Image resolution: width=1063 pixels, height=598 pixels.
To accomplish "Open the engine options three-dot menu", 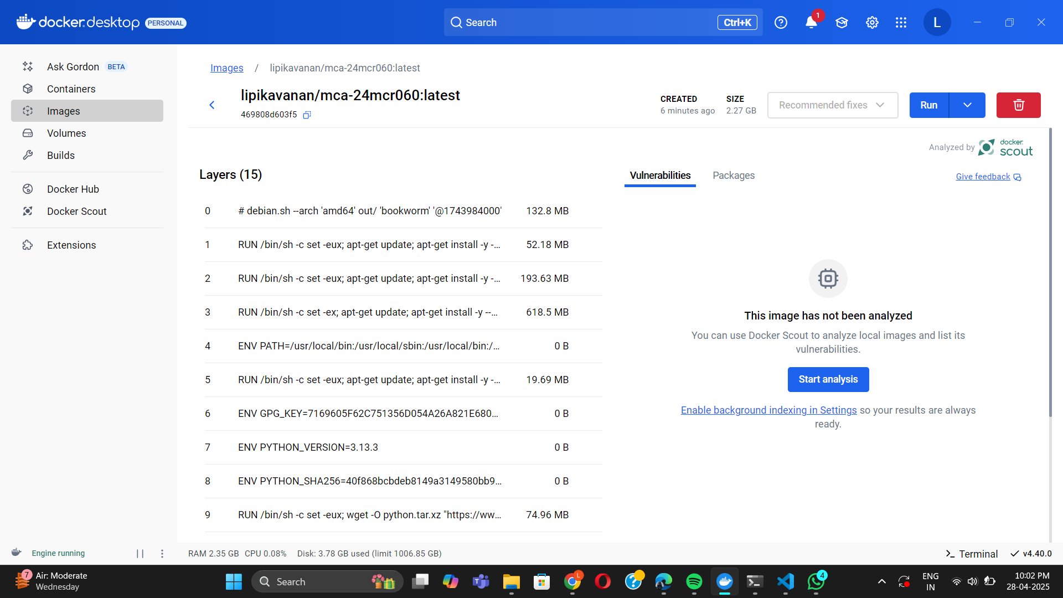I will 162,554.
